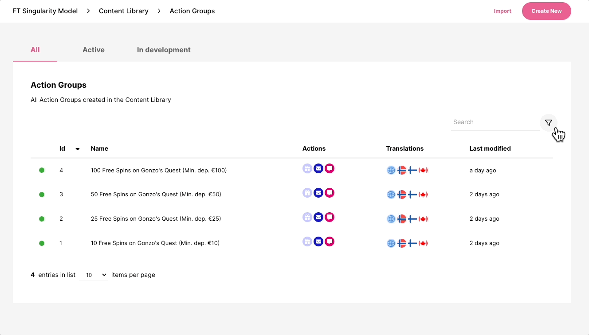Sort by Id using the arrow

(x=78, y=149)
